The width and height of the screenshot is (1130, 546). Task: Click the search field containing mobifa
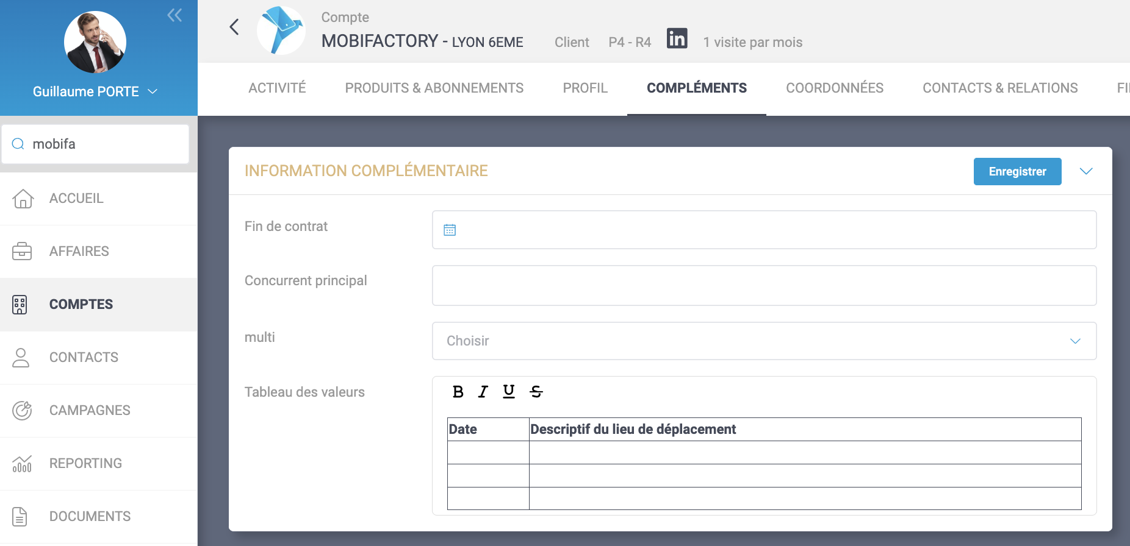tap(104, 144)
